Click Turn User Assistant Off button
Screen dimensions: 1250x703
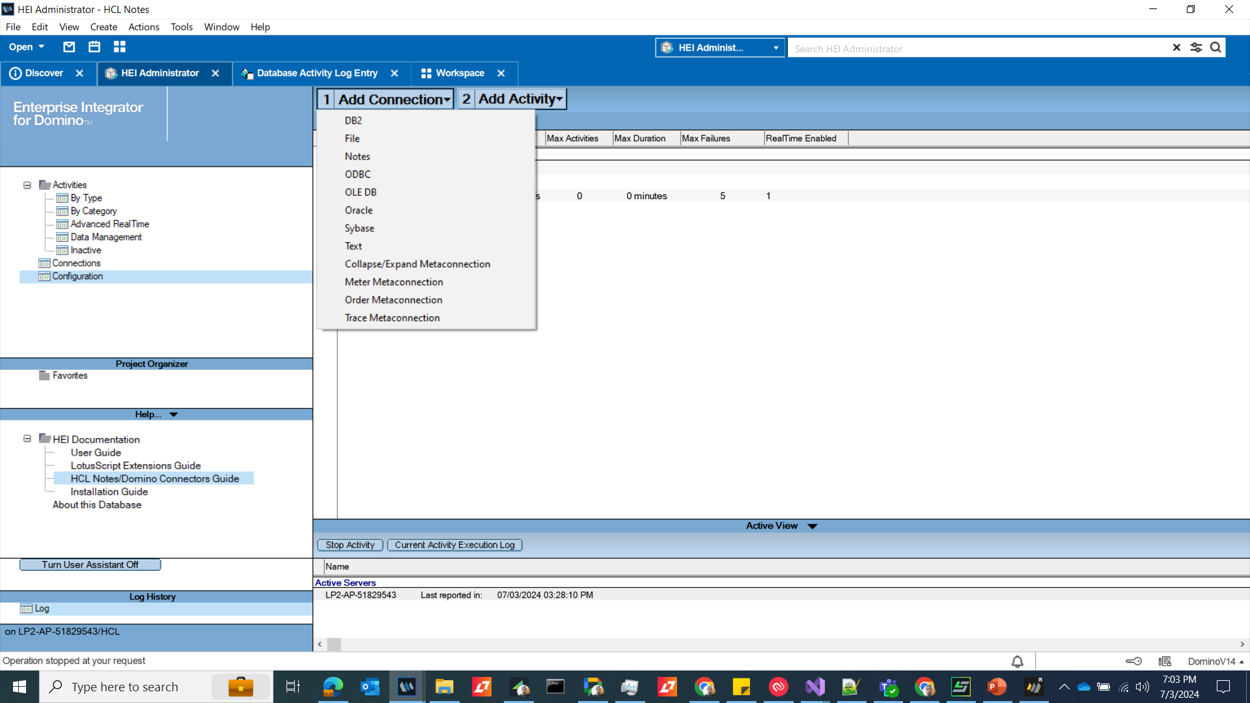(90, 564)
